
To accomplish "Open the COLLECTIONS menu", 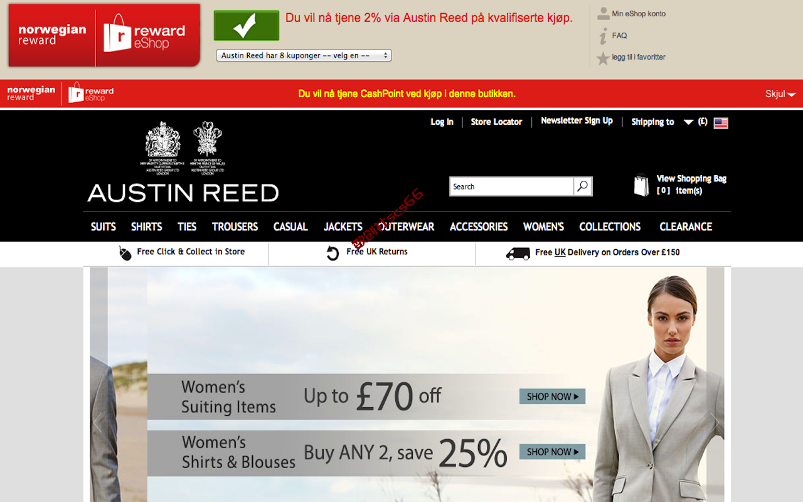I will [610, 227].
